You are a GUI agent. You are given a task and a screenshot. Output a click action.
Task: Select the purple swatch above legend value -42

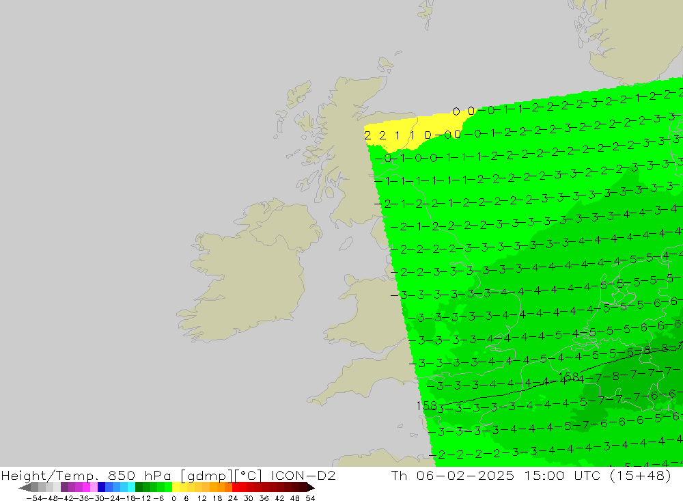[64, 487]
